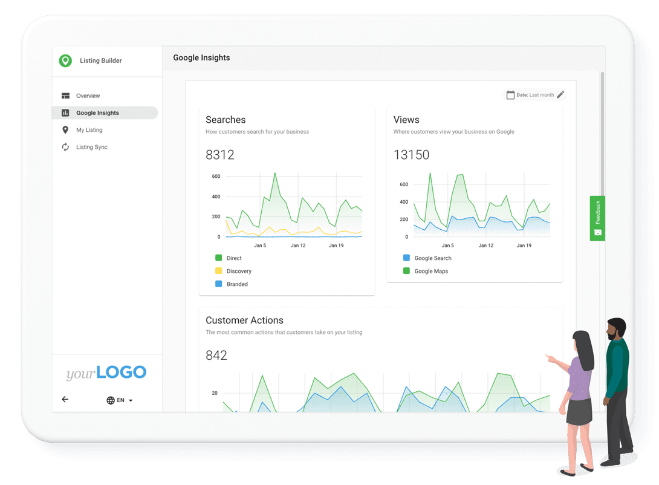Click the Searches card heading
The width and height of the screenshot is (659, 485).
[226, 120]
